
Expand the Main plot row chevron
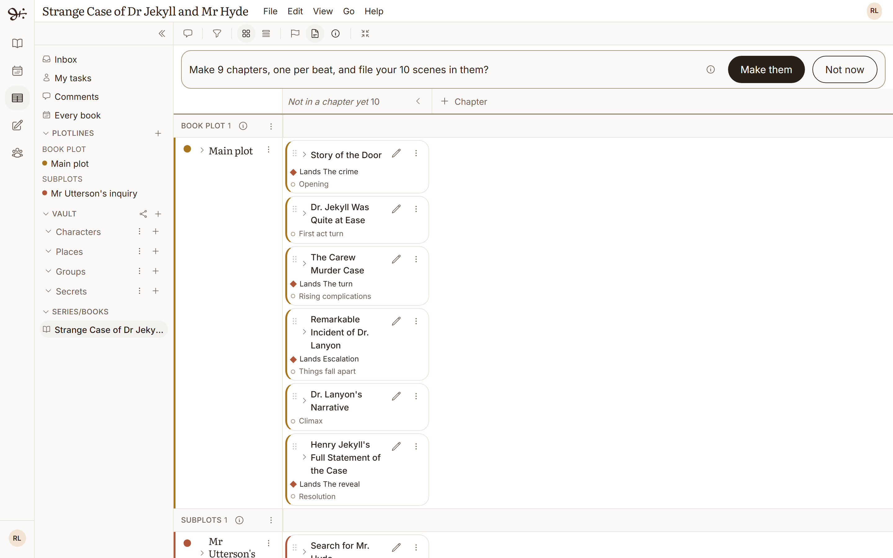click(202, 150)
